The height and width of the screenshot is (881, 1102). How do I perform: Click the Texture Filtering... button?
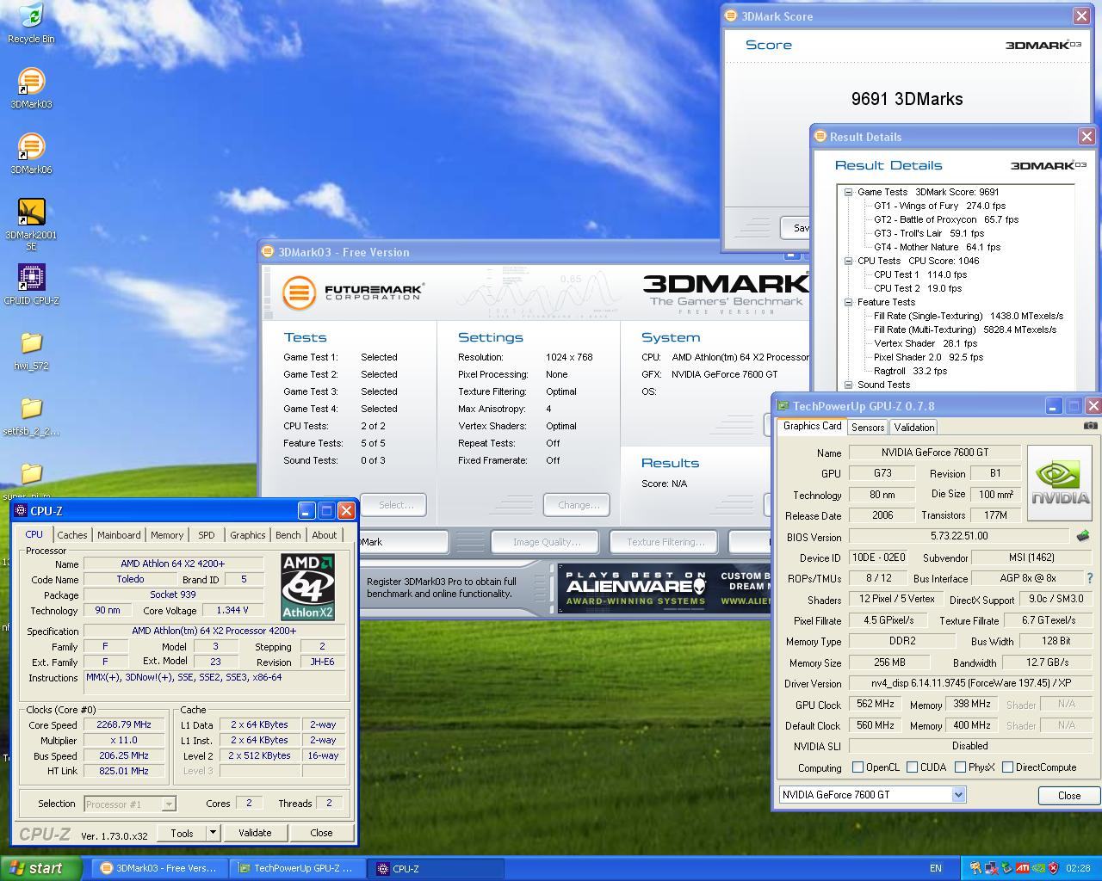666,541
